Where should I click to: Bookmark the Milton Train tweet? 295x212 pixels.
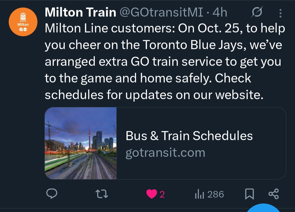[249, 194]
